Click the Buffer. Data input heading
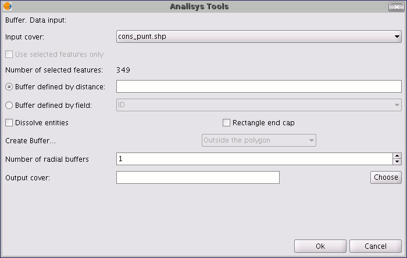The width and height of the screenshot is (407, 258). 36,20
